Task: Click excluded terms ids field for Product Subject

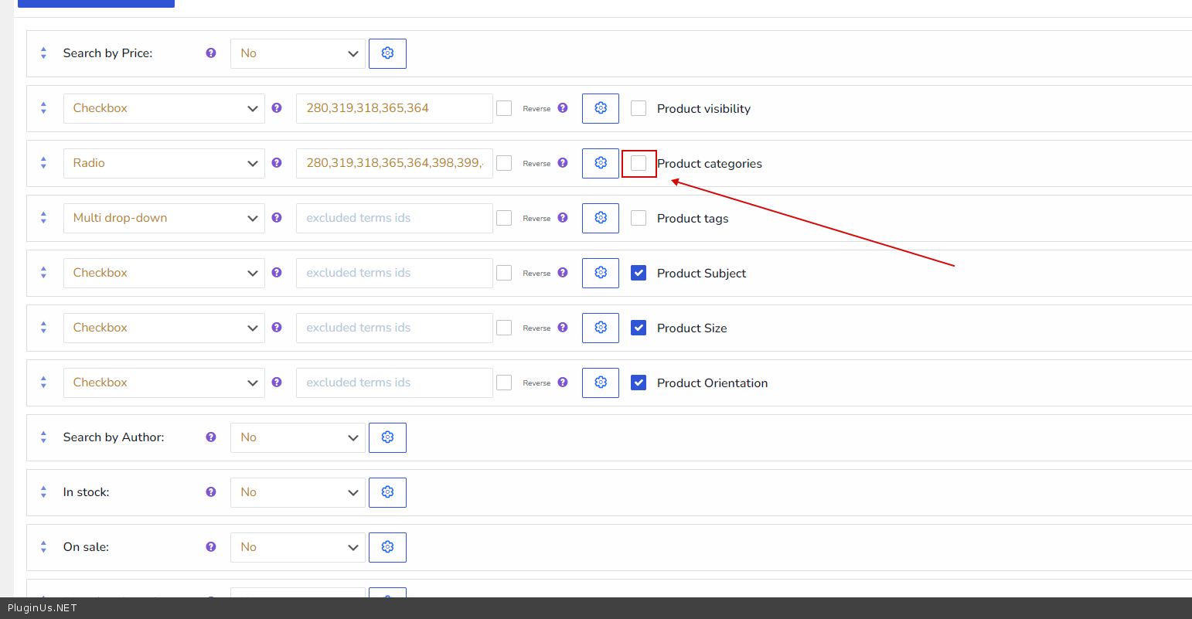Action: [394, 273]
